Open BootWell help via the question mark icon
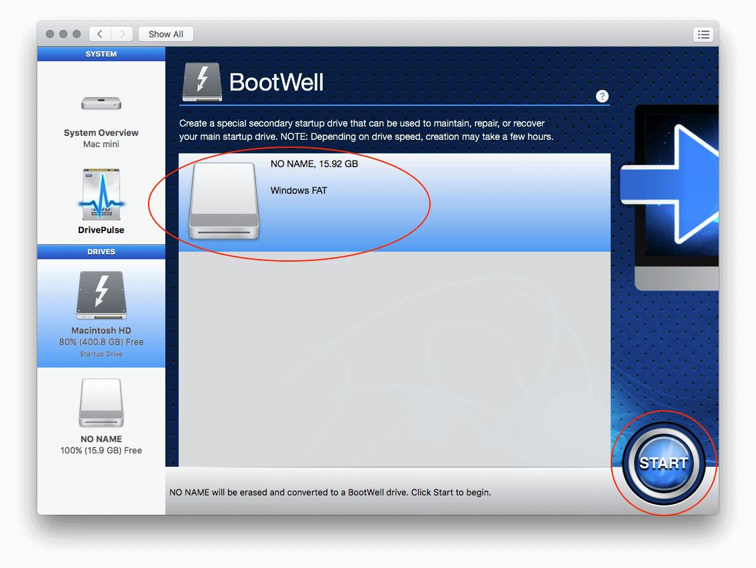This screenshot has width=756, height=568. 602,96
